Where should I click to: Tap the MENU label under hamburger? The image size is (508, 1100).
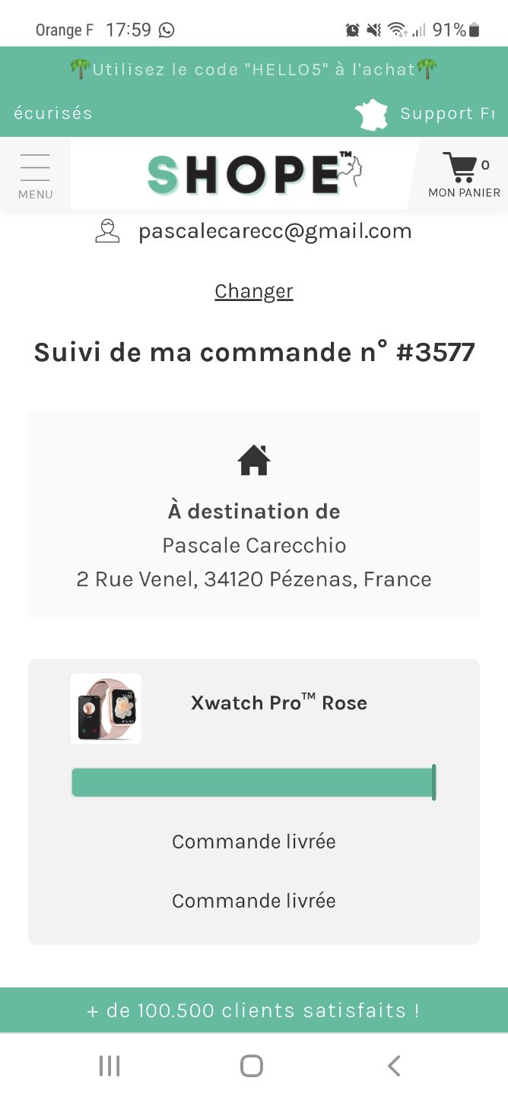(x=36, y=195)
